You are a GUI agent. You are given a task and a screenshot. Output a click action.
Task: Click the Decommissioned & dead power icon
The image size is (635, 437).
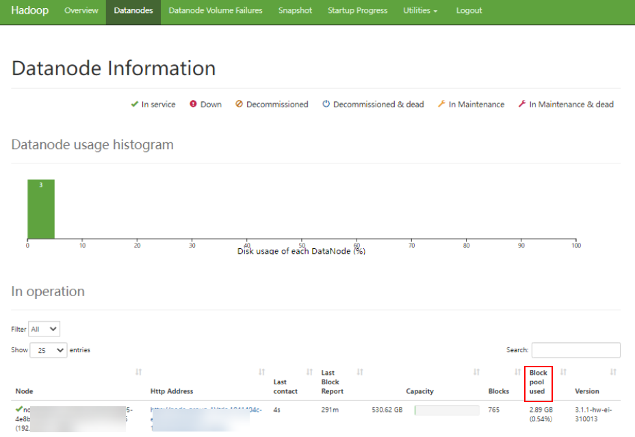pyautogui.click(x=326, y=104)
